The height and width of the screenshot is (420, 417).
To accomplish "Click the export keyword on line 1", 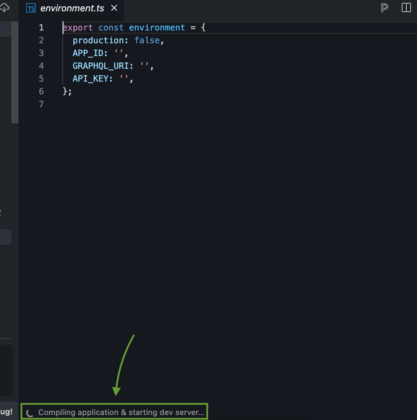I will tap(78, 27).
